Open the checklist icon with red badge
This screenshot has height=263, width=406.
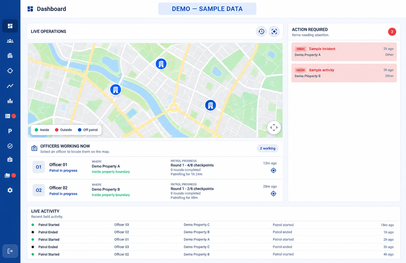[10, 116]
